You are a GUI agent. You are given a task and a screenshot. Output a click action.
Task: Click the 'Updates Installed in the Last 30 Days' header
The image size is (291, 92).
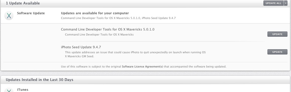39,79
